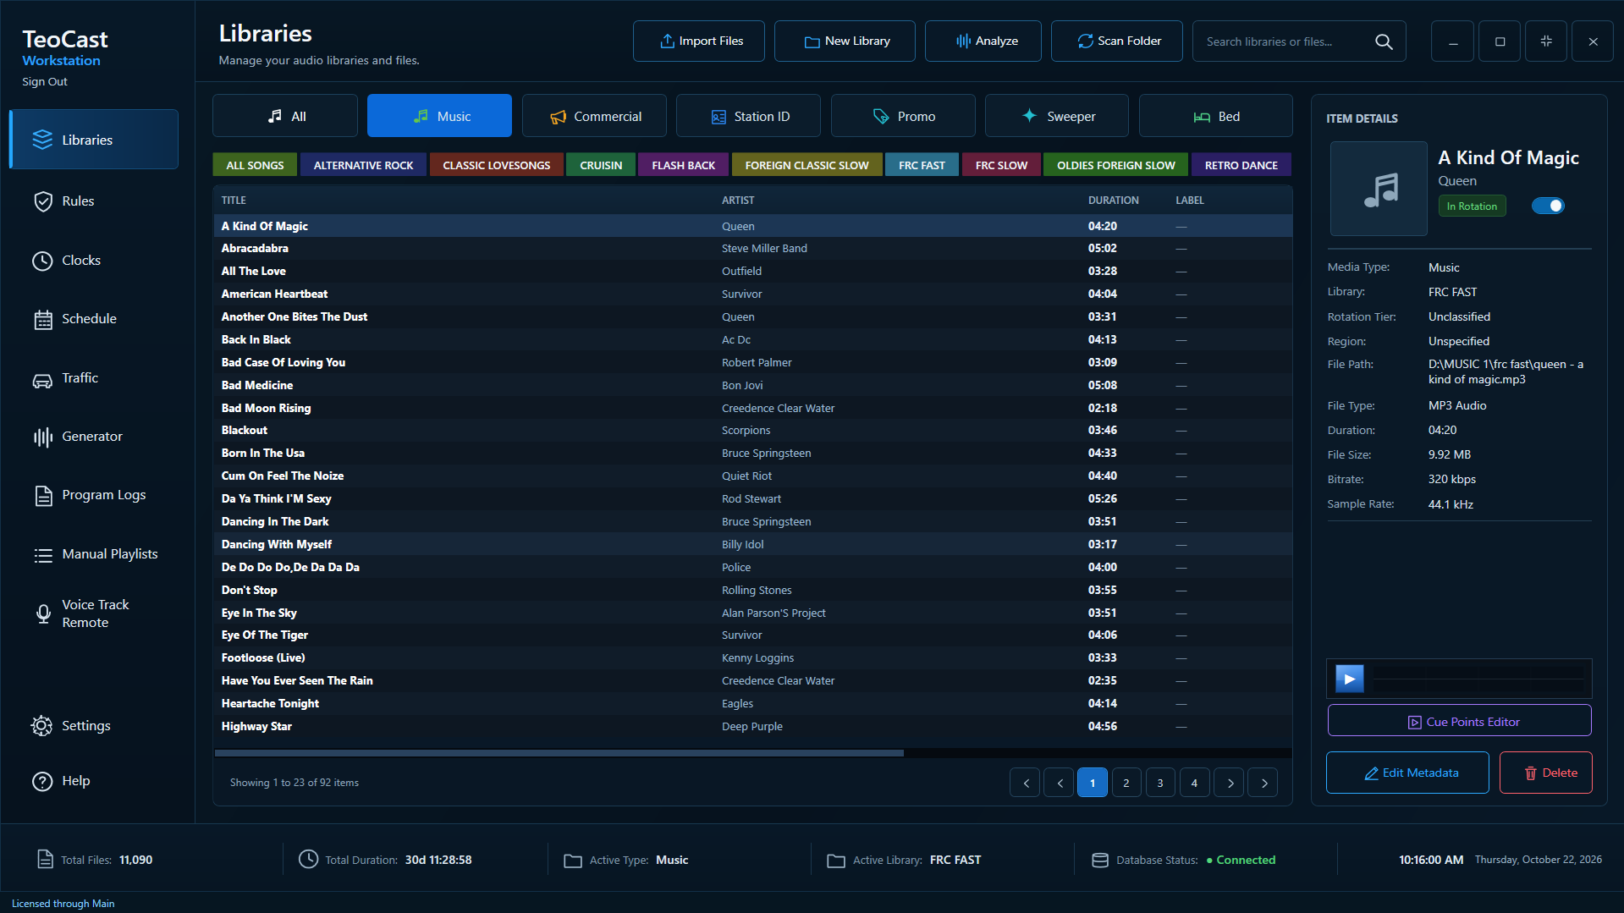The height and width of the screenshot is (913, 1624).
Task: Switch to the Station ID tab
Action: [x=748, y=116]
